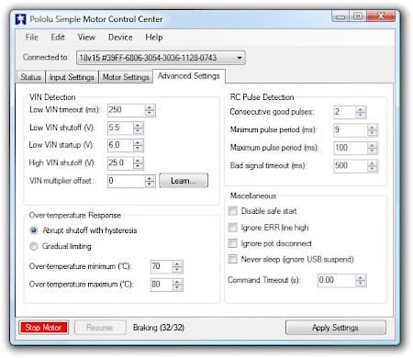Click the Minimum pulse period spinner arrows
Image resolution: width=413 pixels, height=358 pixels.
pos(373,130)
